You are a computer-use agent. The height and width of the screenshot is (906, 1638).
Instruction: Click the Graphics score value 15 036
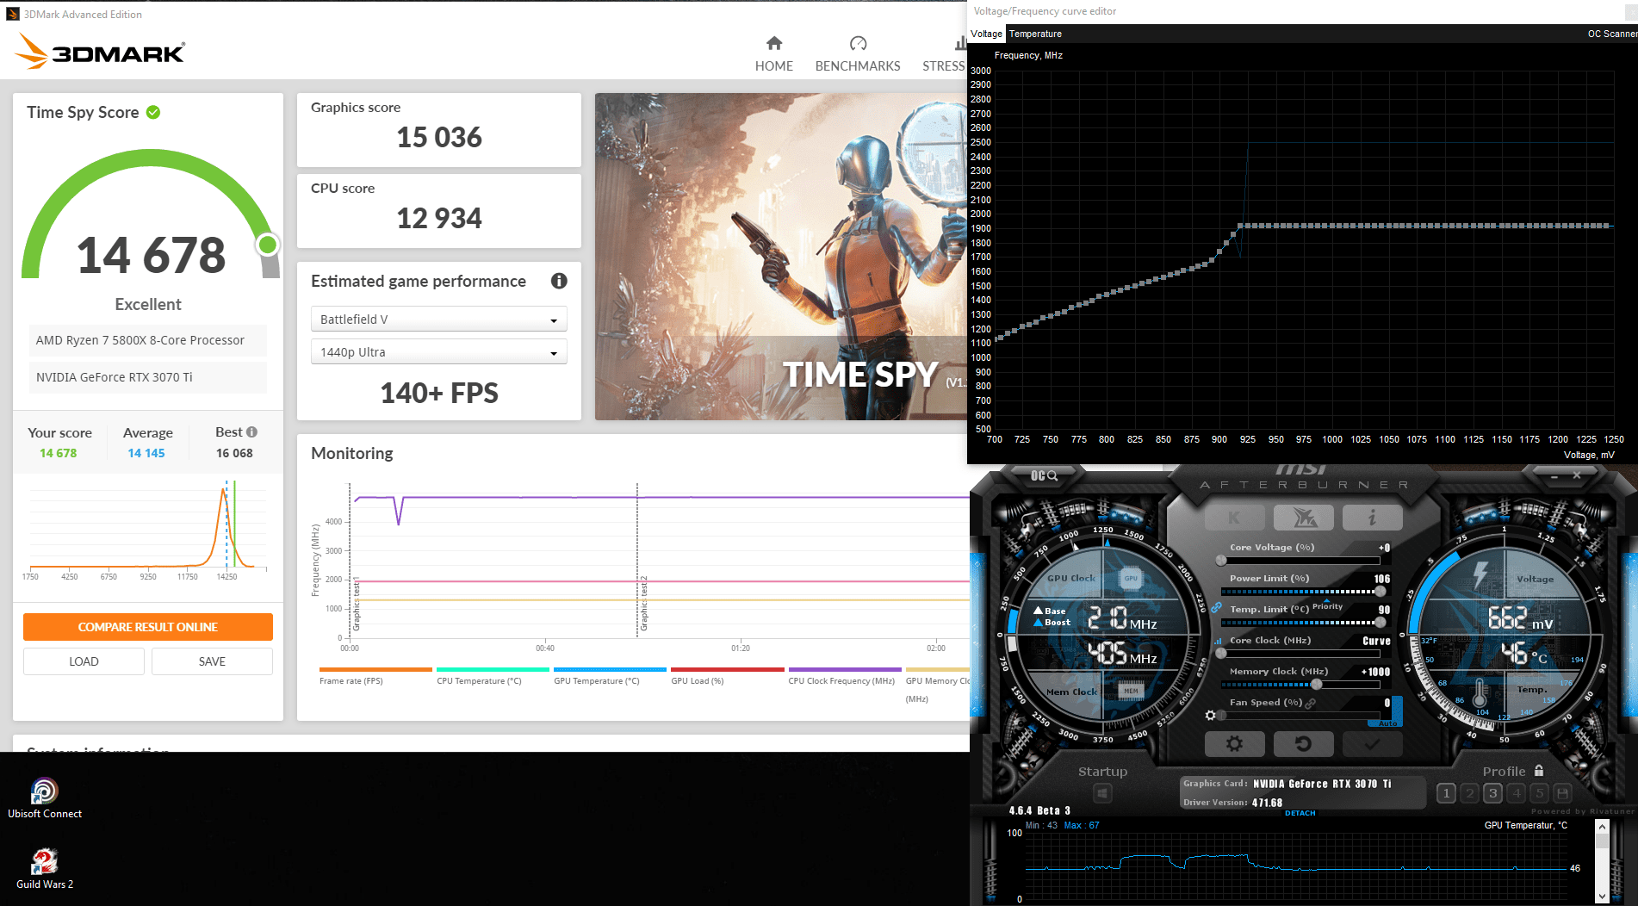439,137
